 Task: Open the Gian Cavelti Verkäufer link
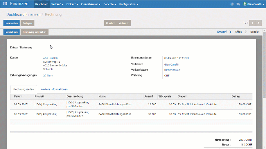point(171,64)
